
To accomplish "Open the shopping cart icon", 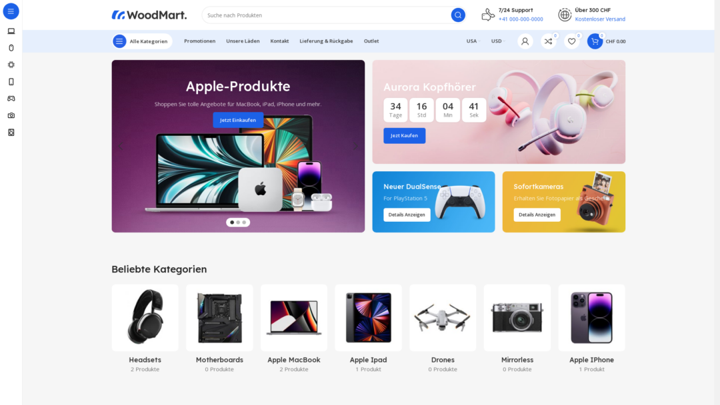I will (595, 41).
